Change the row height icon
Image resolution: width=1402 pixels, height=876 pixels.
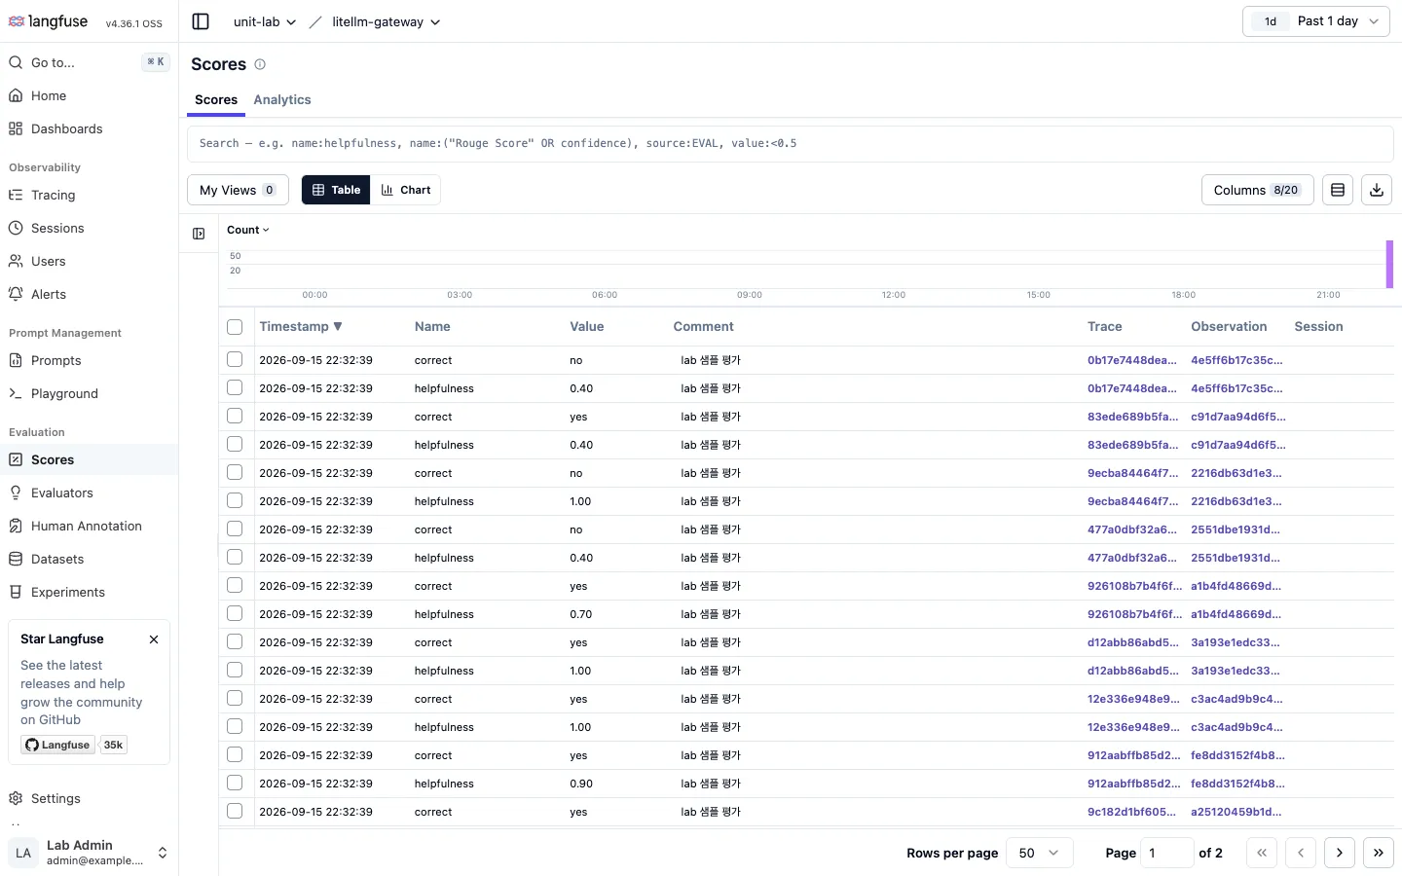click(1338, 190)
